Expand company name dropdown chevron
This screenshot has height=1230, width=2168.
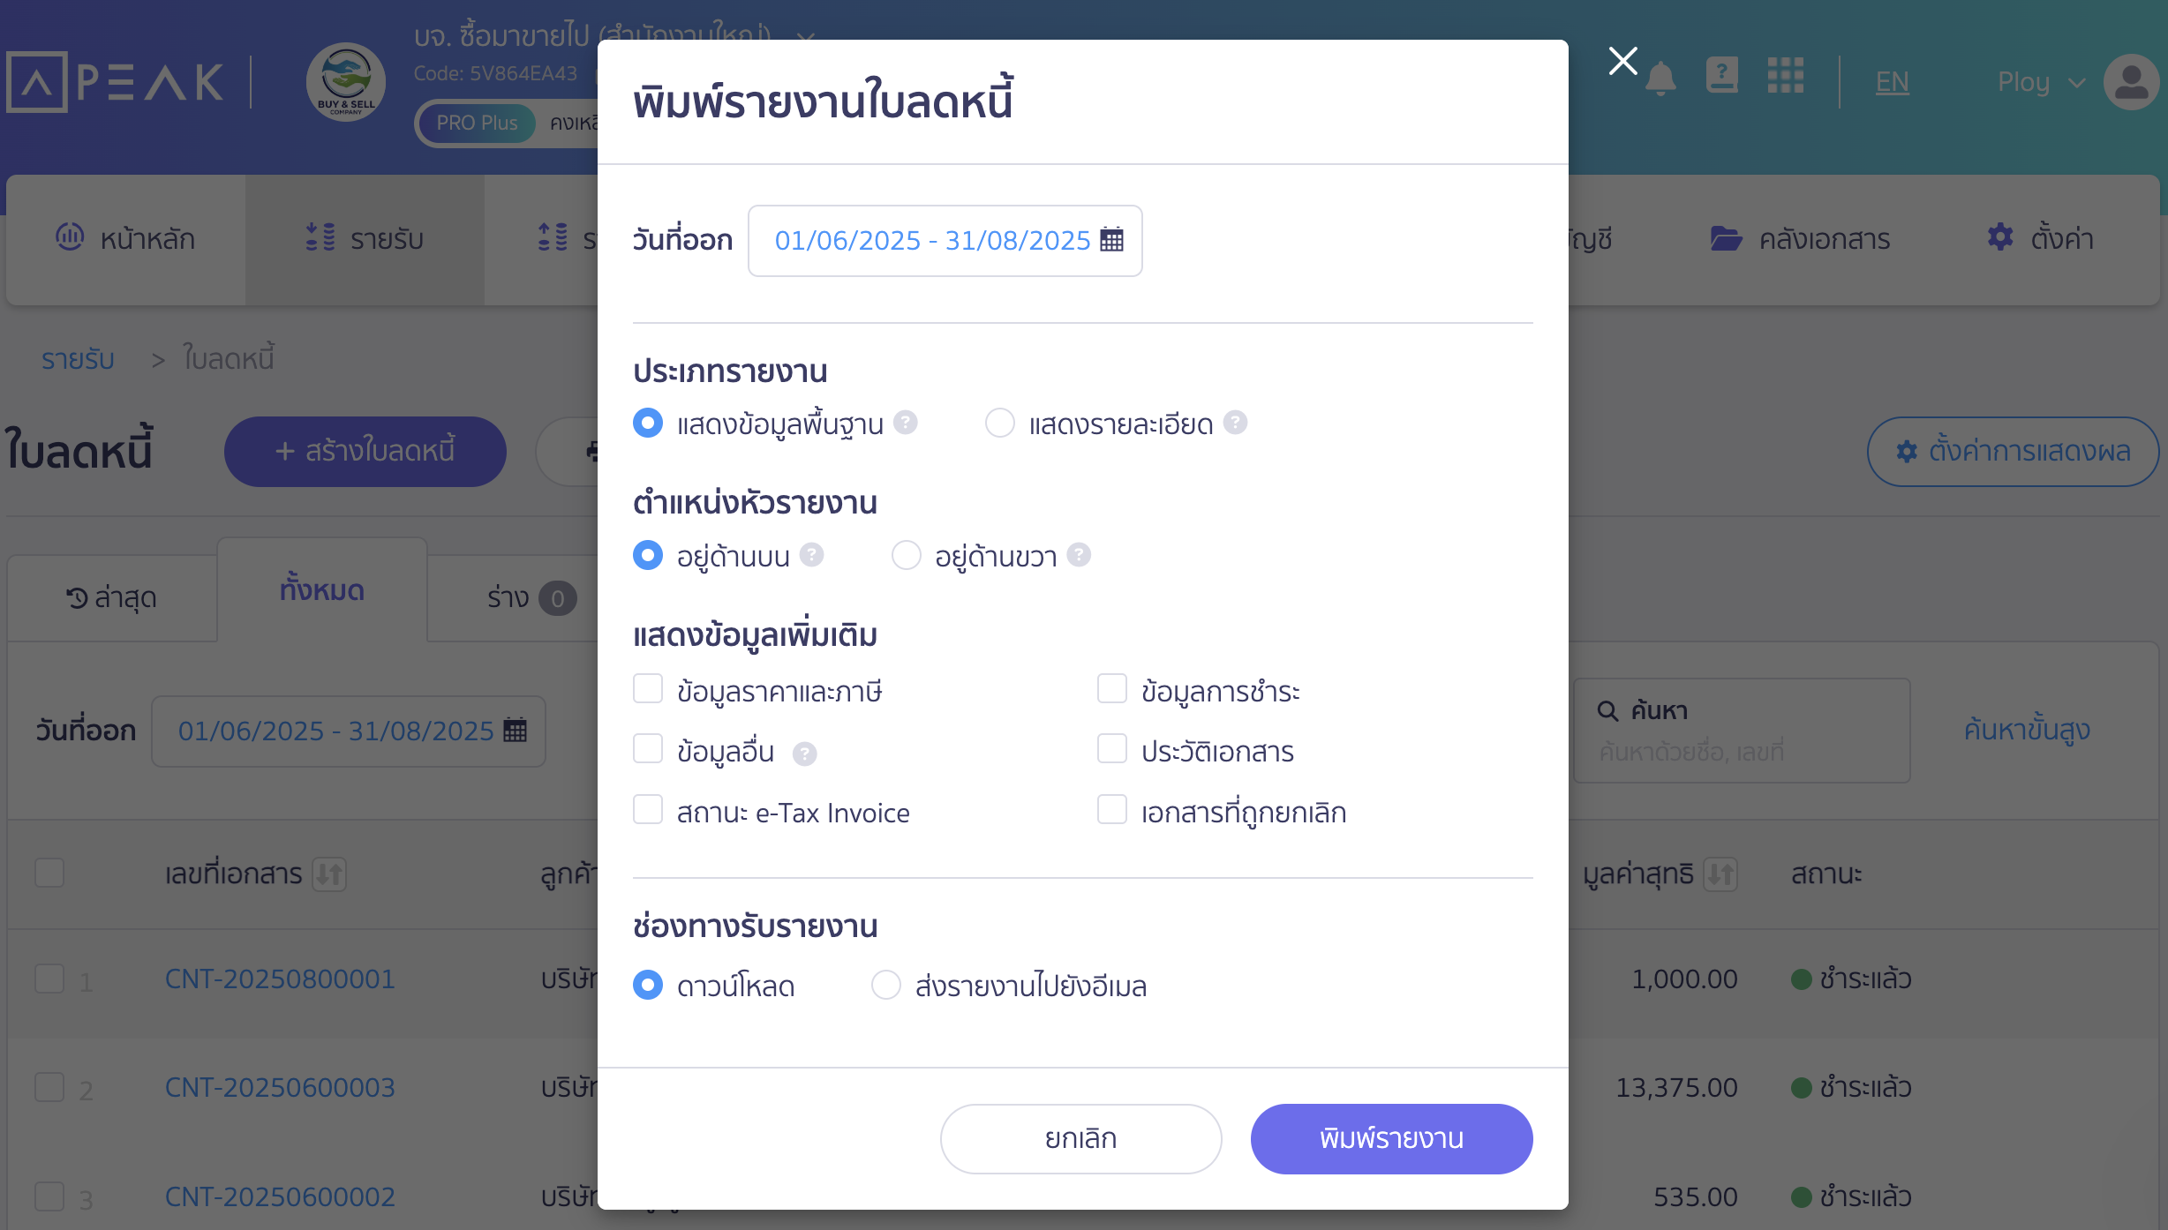805,37
